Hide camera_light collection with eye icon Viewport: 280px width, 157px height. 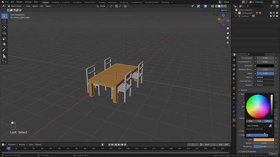click(274, 13)
